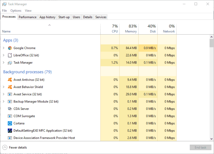Click the Google Chrome icon in Apps
214x154 pixels.
10,48
